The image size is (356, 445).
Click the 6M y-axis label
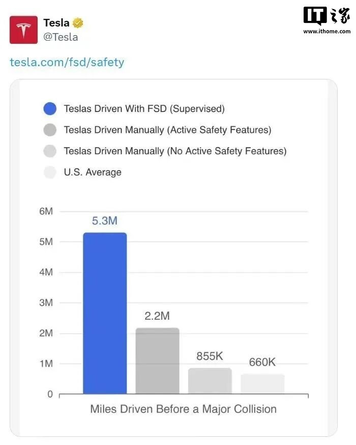coord(46,211)
